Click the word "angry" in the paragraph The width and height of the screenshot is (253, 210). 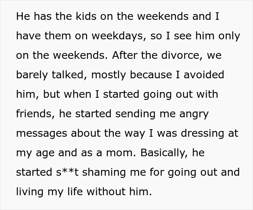[x=194, y=114]
